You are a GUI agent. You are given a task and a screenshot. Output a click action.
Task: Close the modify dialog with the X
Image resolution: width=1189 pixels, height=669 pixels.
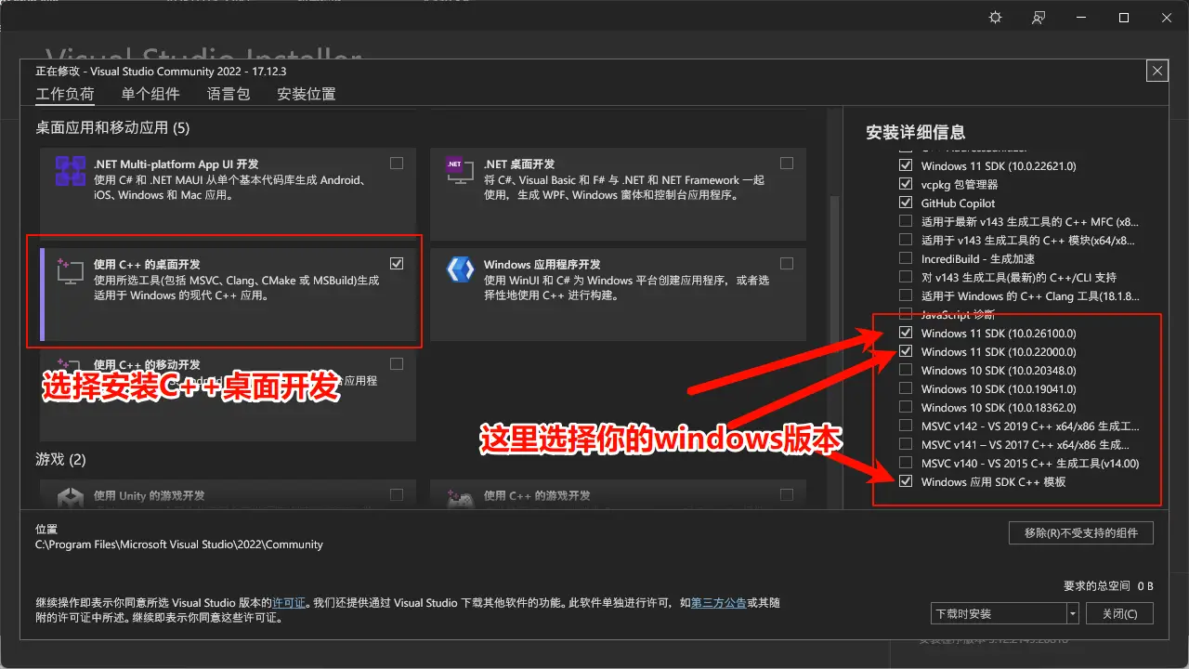(x=1156, y=71)
